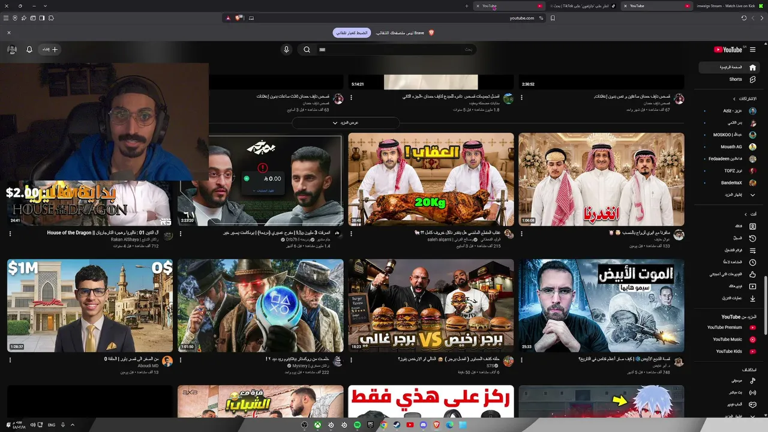Open the TOPZ subscription

[x=730, y=171]
